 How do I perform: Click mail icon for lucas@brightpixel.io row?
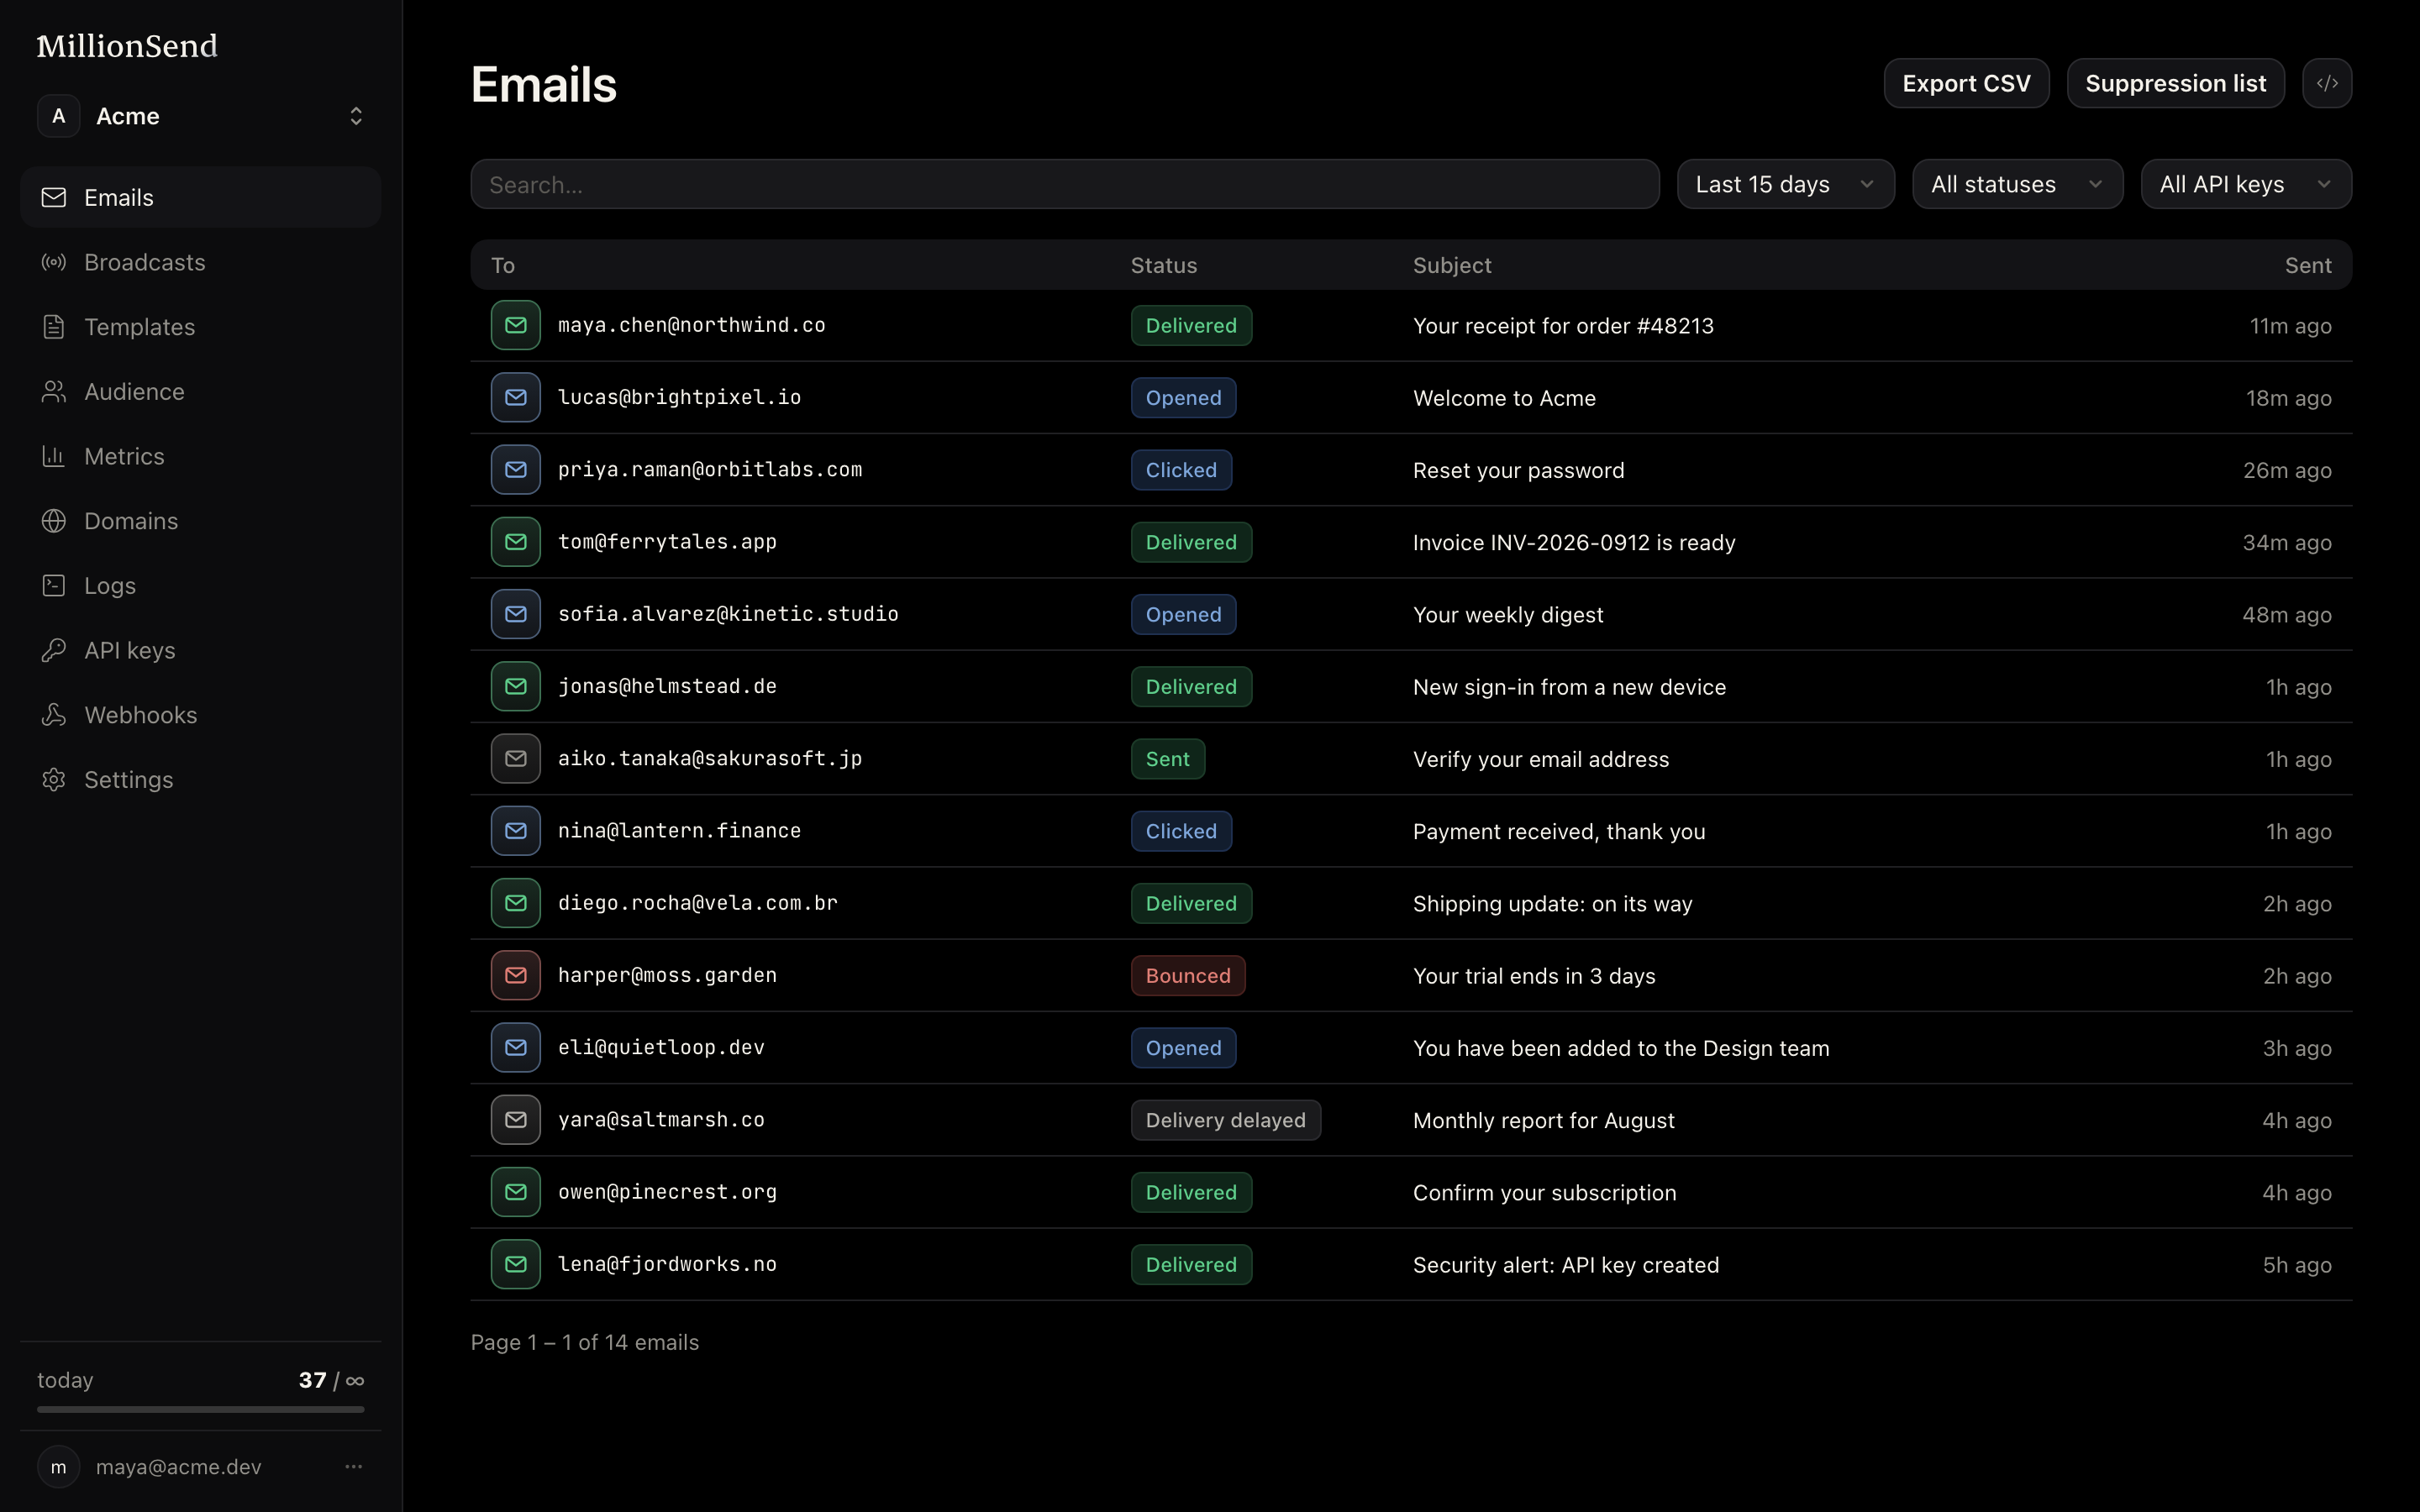(515, 397)
